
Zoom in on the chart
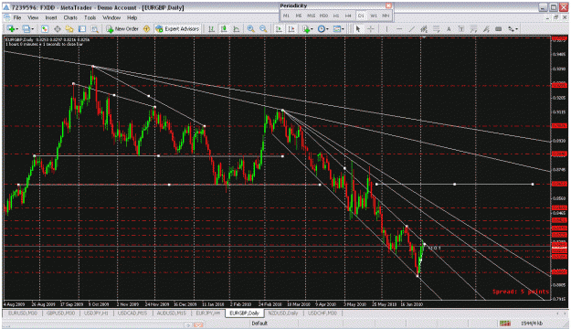pos(250,28)
